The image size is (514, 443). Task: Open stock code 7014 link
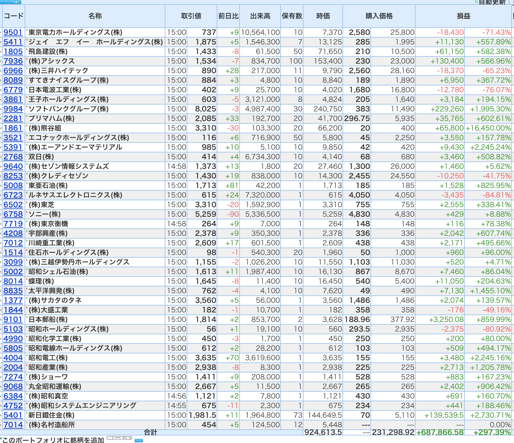pyautogui.click(x=13, y=425)
